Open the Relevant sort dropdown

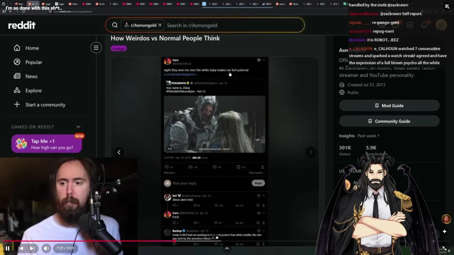(x=170, y=173)
